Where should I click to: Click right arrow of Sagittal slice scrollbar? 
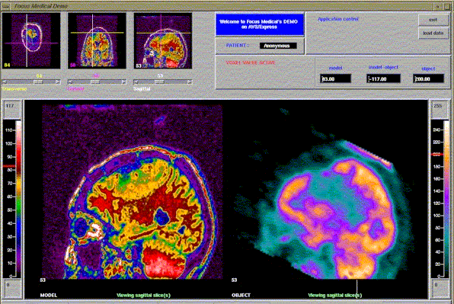click(190, 82)
